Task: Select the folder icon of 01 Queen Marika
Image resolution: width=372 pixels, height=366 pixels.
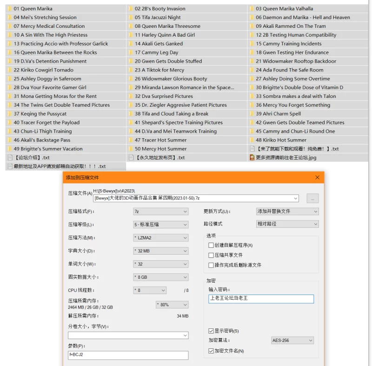Action: (x=10, y=9)
